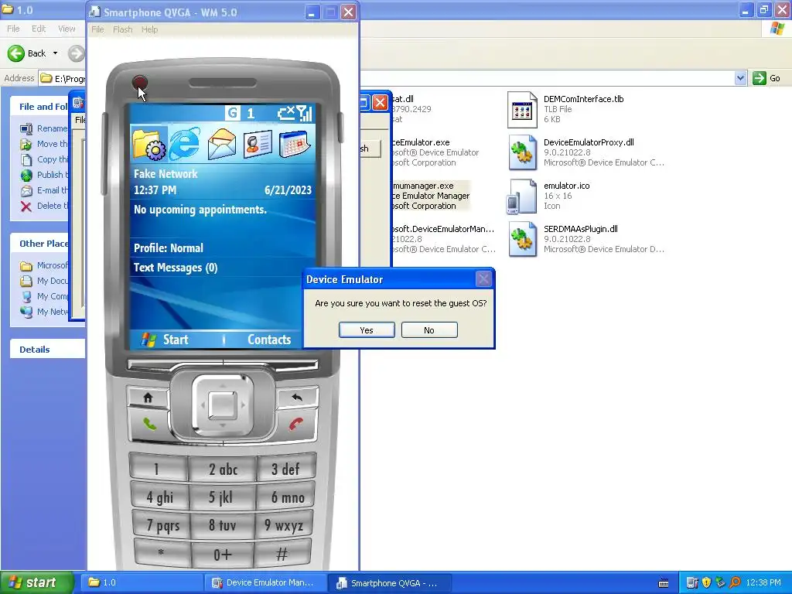Select the emulator.ico file name
Image resolution: width=792 pixels, height=594 pixels.
567,186
